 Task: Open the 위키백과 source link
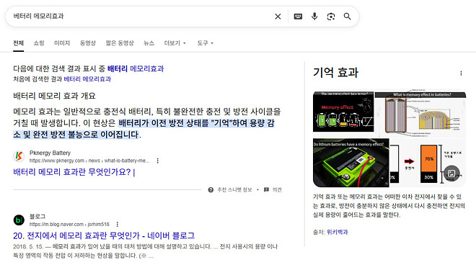coord(338,232)
